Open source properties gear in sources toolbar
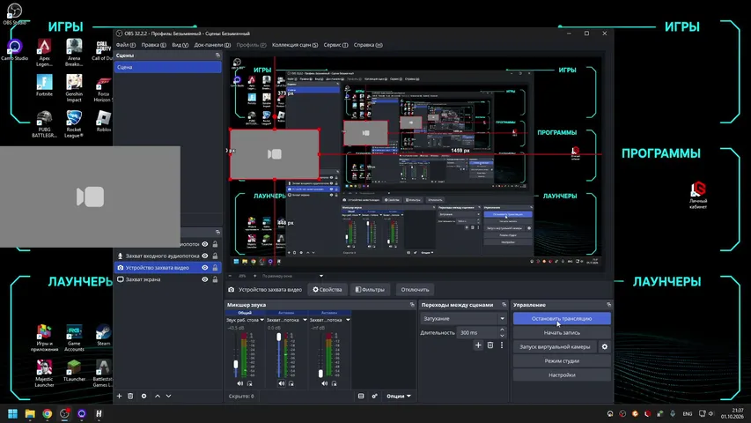 144,397
